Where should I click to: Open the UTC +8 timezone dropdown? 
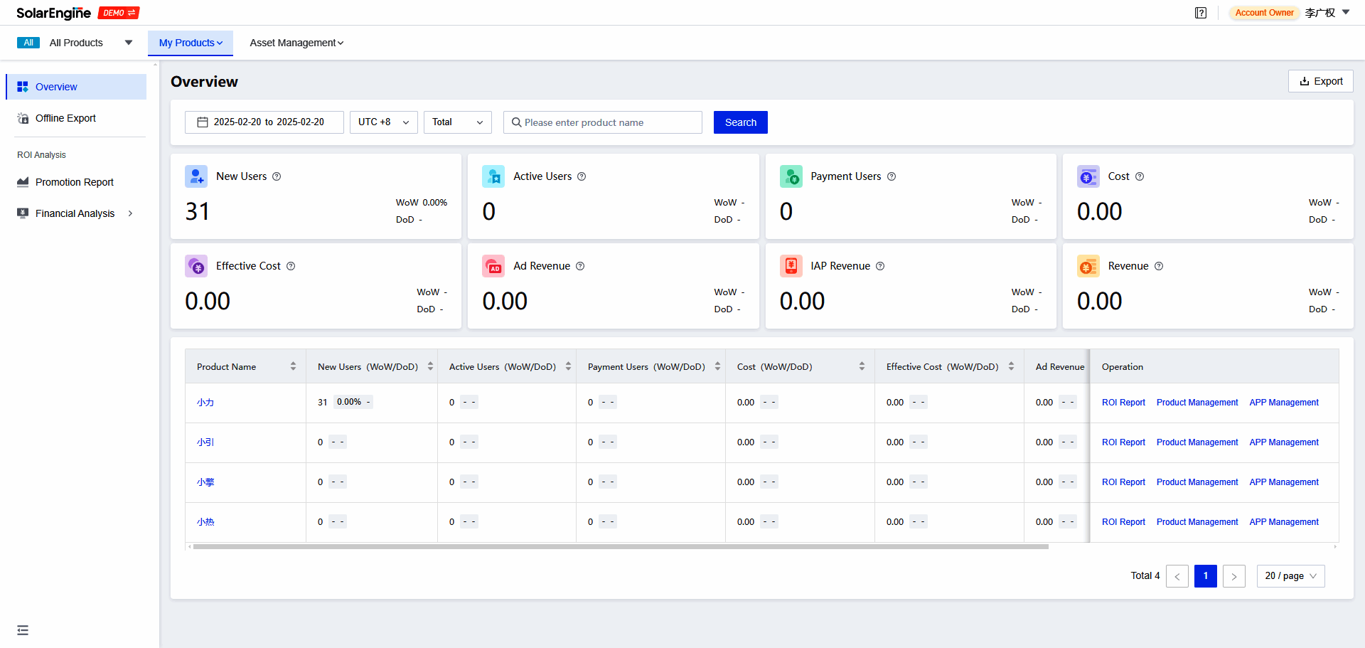(383, 122)
